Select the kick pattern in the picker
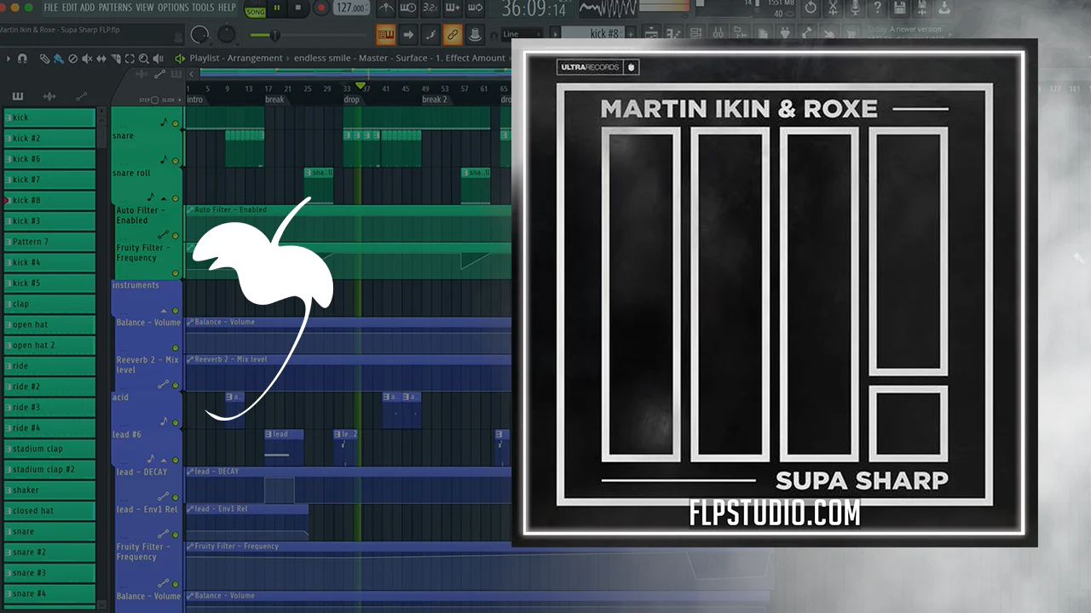Image resolution: width=1091 pixels, height=613 pixels. coord(49,117)
